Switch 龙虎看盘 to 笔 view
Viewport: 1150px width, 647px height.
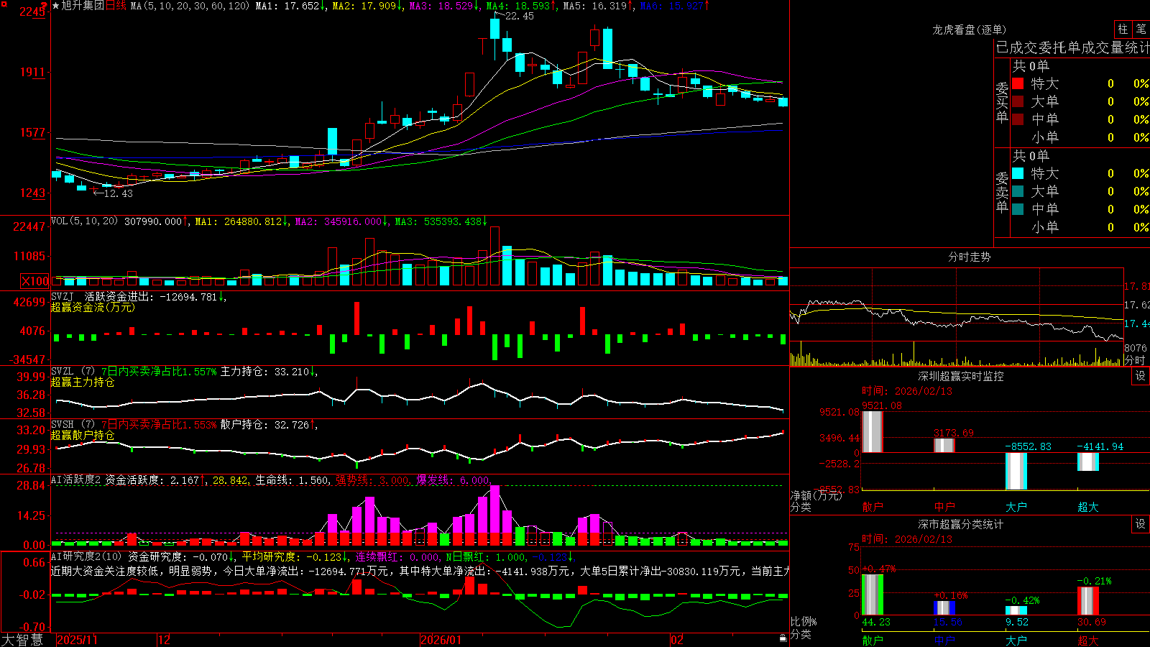pos(1141,29)
